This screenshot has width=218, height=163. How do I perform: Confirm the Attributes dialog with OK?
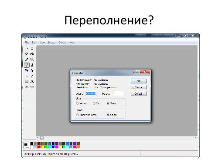click(139, 81)
